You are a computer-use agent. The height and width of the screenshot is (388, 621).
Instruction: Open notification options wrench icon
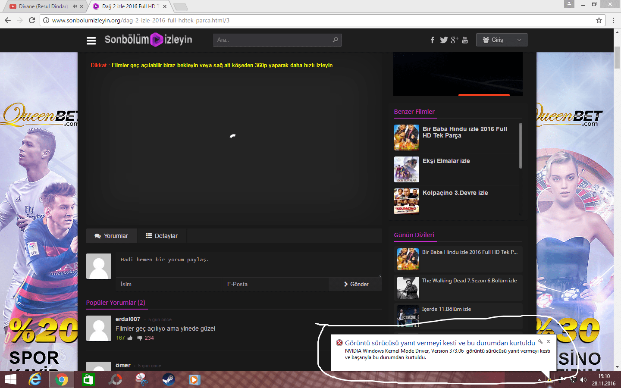pyautogui.click(x=540, y=341)
